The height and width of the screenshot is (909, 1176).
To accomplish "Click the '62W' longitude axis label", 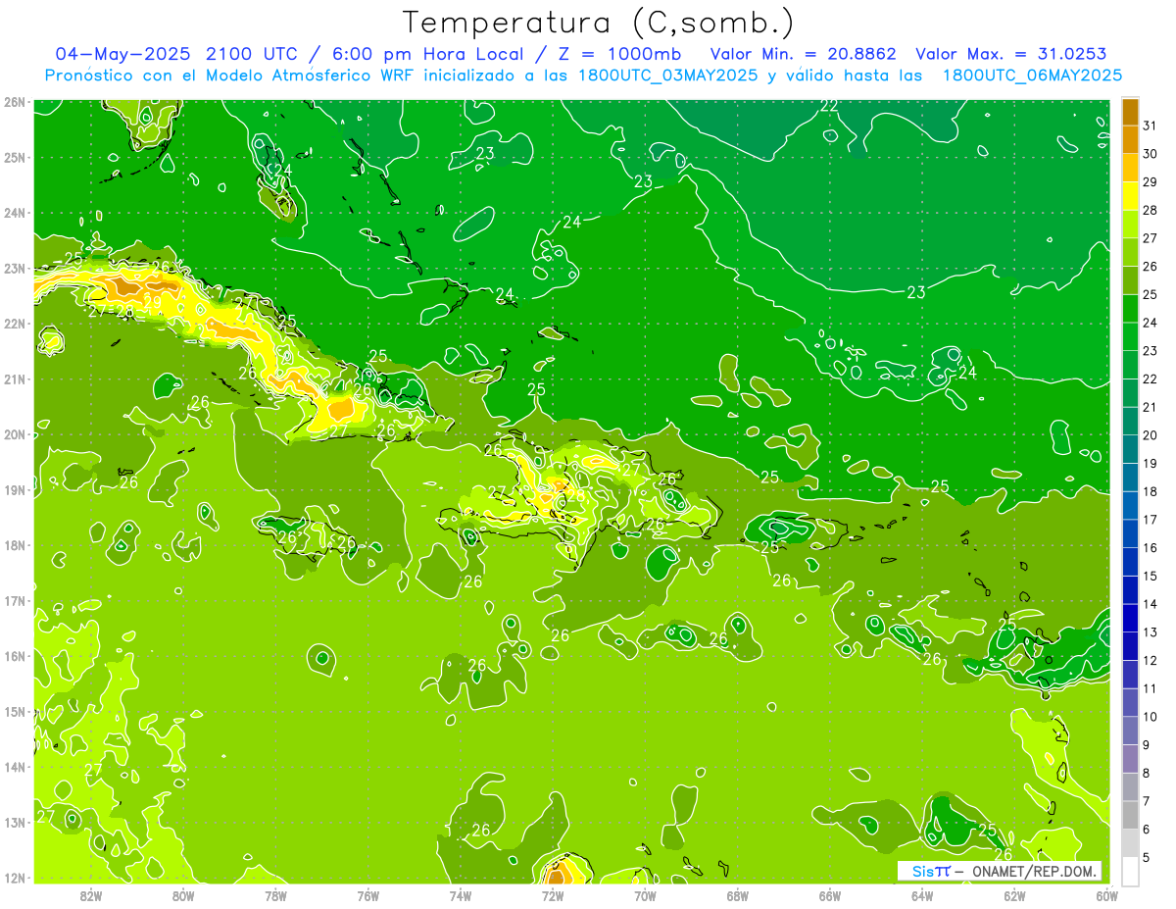I will (x=1014, y=895).
